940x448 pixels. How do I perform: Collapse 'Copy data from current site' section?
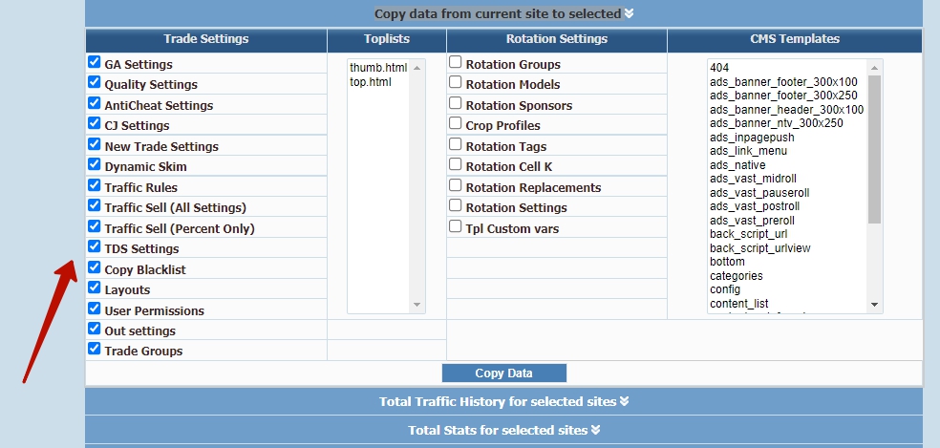(503, 13)
